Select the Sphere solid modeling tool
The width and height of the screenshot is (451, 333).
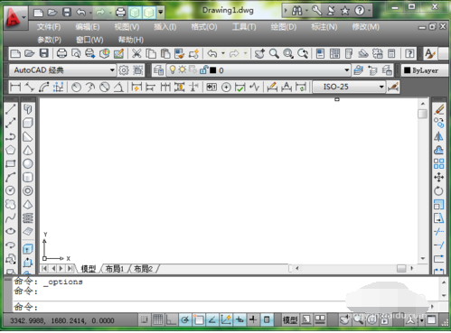pyautogui.click(x=28, y=163)
